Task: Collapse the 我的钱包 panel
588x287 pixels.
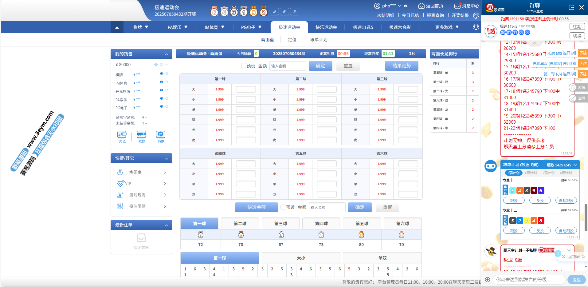Action: [167, 54]
